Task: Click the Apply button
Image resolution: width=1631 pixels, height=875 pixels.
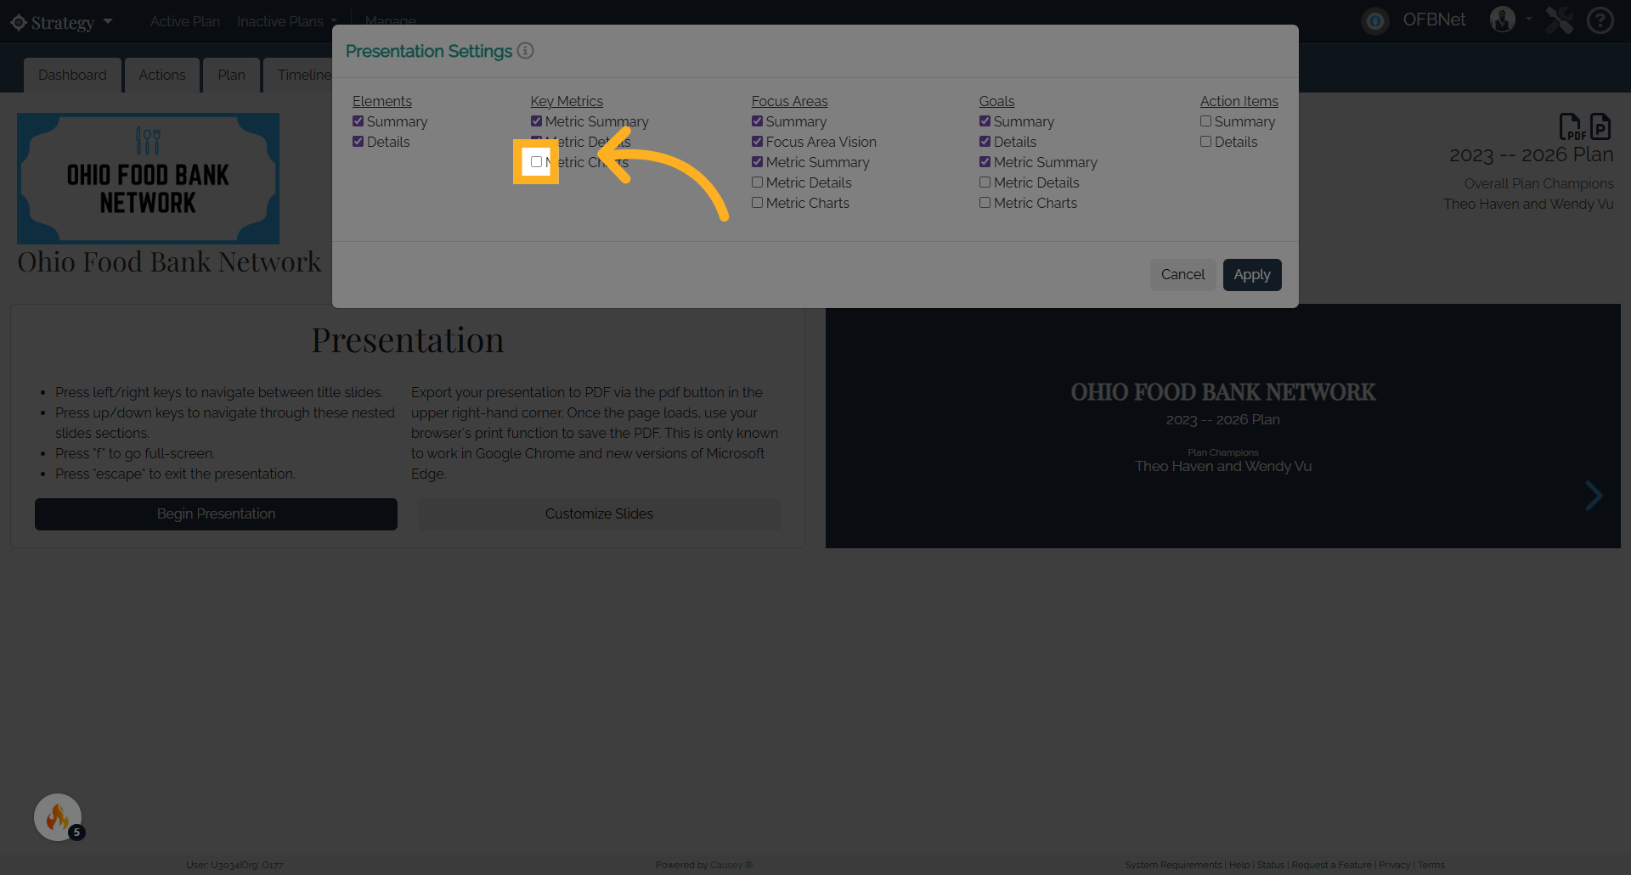Action: 1252,275
